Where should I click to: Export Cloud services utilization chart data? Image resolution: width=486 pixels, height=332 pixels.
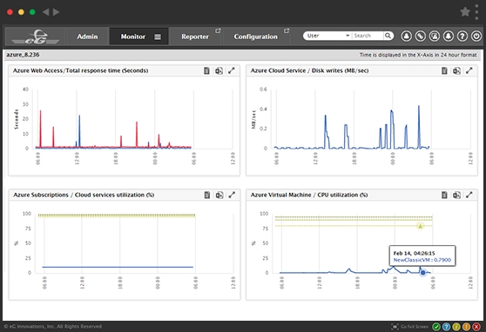pyautogui.click(x=219, y=195)
